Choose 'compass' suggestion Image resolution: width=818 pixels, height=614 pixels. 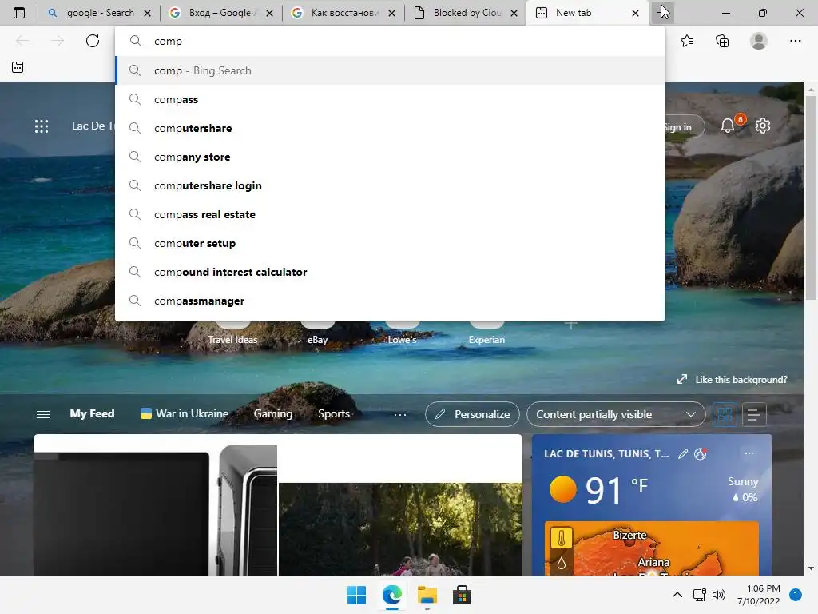tap(390, 99)
